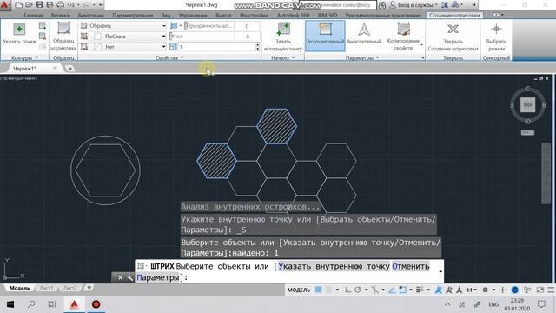Expand the Контуры panel
The height and width of the screenshot is (313, 556).
tap(24, 57)
